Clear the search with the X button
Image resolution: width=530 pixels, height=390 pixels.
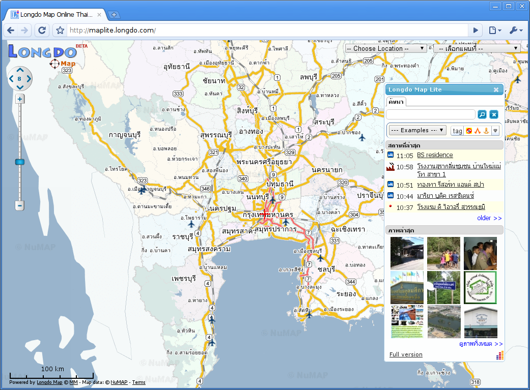pyautogui.click(x=494, y=114)
